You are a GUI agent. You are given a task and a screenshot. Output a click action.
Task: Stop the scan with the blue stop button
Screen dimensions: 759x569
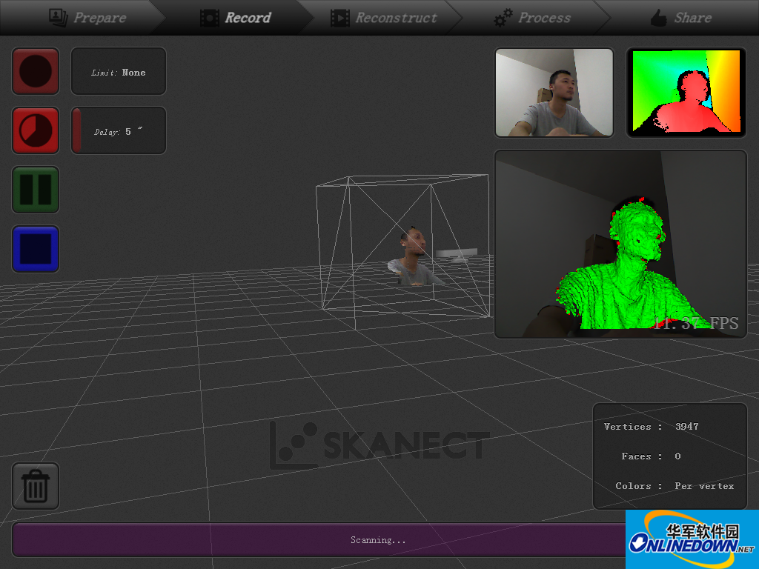pyautogui.click(x=36, y=249)
